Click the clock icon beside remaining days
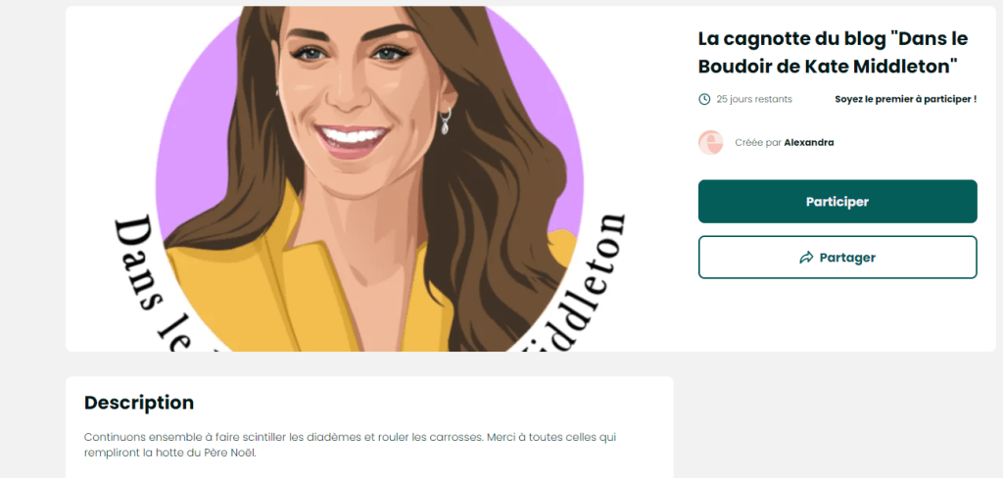 pyautogui.click(x=704, y=99)
